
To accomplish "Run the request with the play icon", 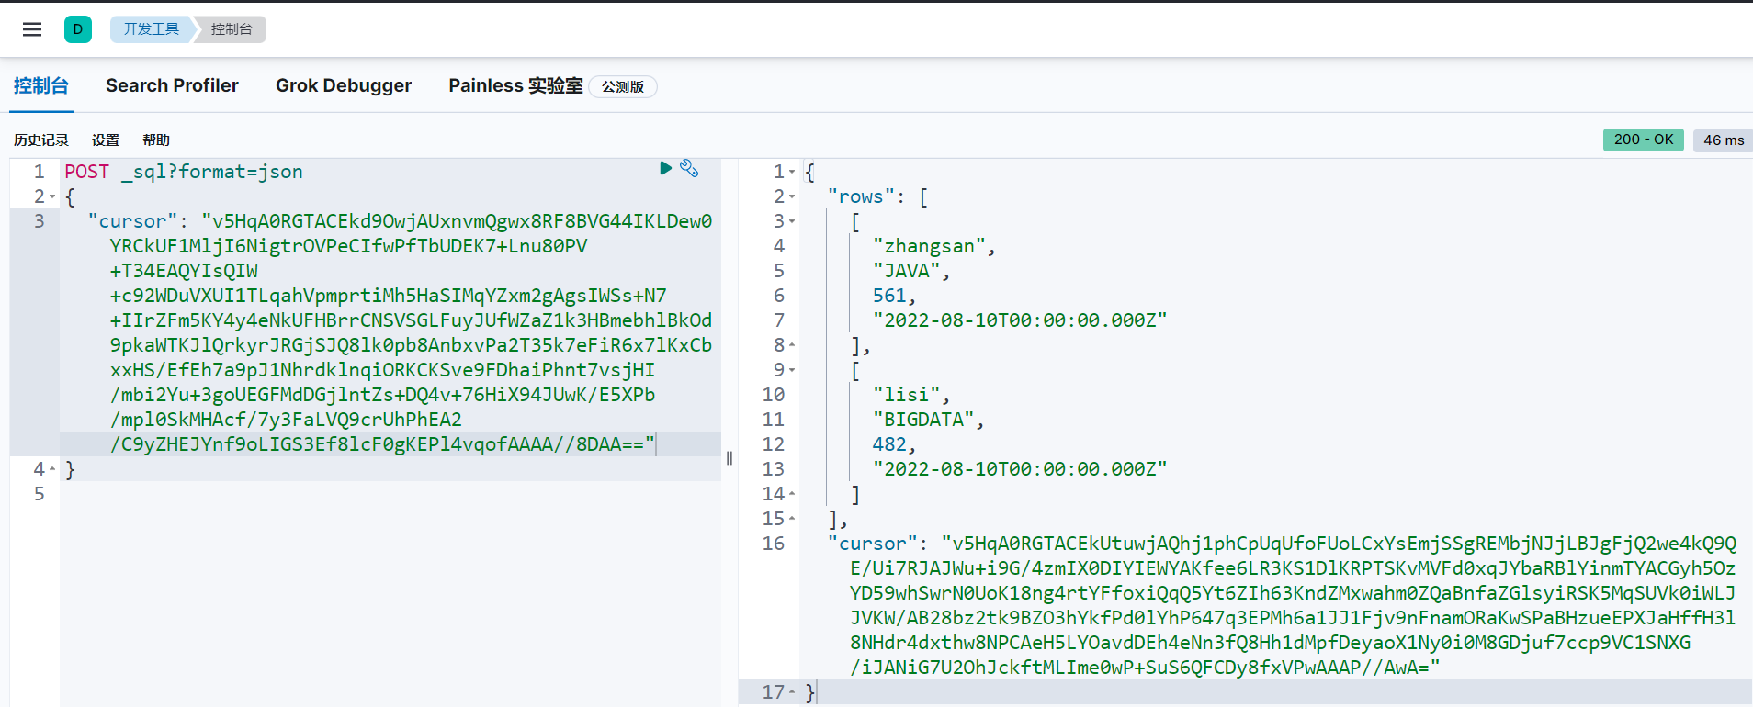I will (x=665, y=168).
